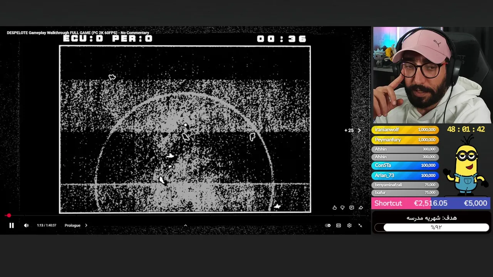Share the video via arrow icon

[361, 208]
